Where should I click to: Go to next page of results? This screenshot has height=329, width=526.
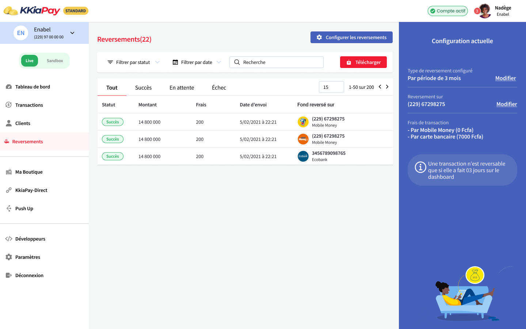pyautogui.click(x=387, y=87)
